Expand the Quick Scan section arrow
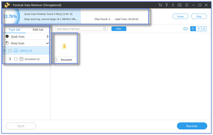213x135 pixels. click(x=48, y=37)
